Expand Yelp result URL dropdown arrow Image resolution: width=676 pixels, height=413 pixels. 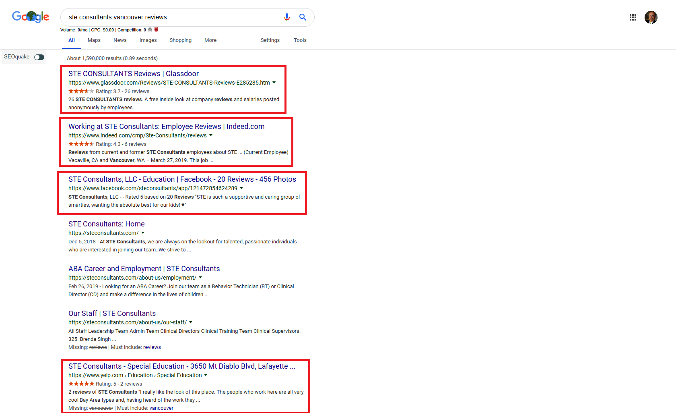click(x=206, y=375)
